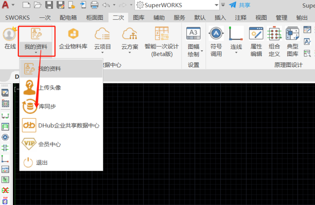Save the current drawing
Viewport: 315px width, 205px height.
point(49,5)
